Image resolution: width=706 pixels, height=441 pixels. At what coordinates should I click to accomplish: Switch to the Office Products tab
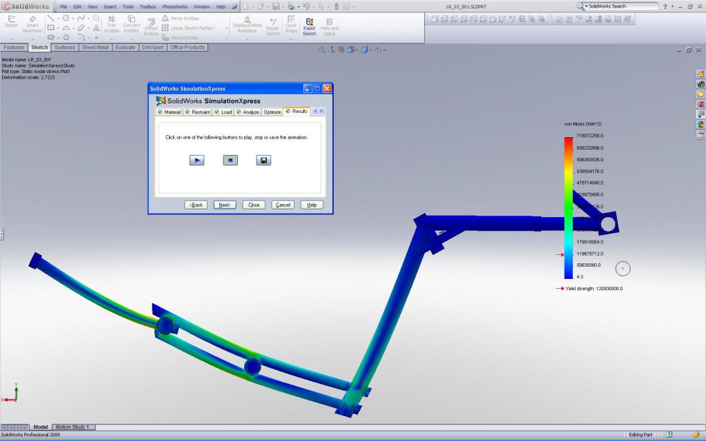tap(188, 48)
